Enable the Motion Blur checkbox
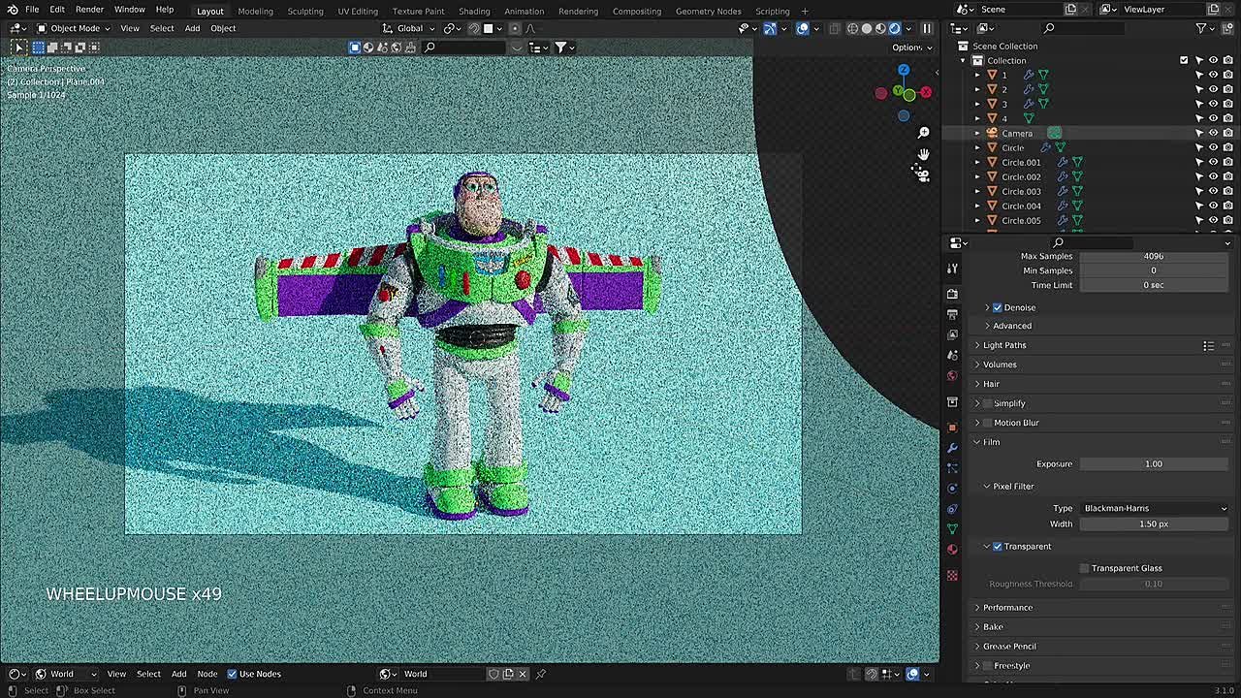1241x698 pixels. pyautogui.click(x=988, y=423)
